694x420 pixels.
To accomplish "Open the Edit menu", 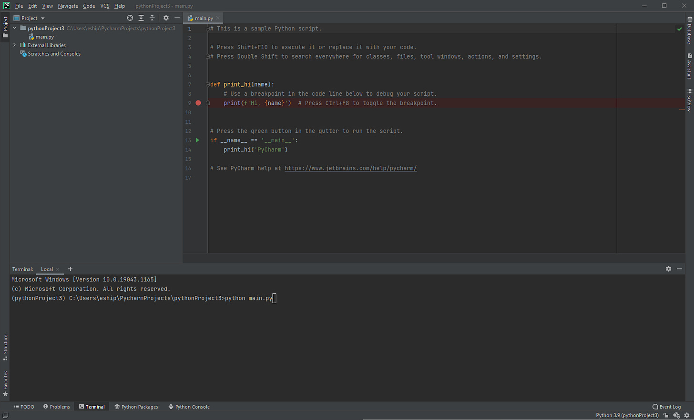I will point(32,6).
